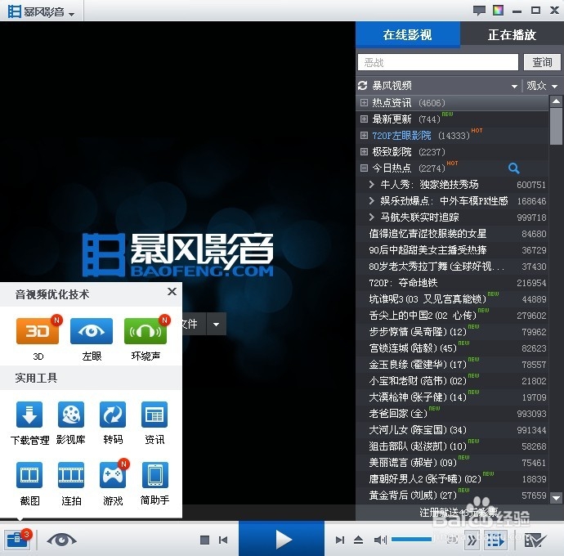Screen dimensions: 564x556
Task: Adjust the blue volume slider
Action: point(411,539)
